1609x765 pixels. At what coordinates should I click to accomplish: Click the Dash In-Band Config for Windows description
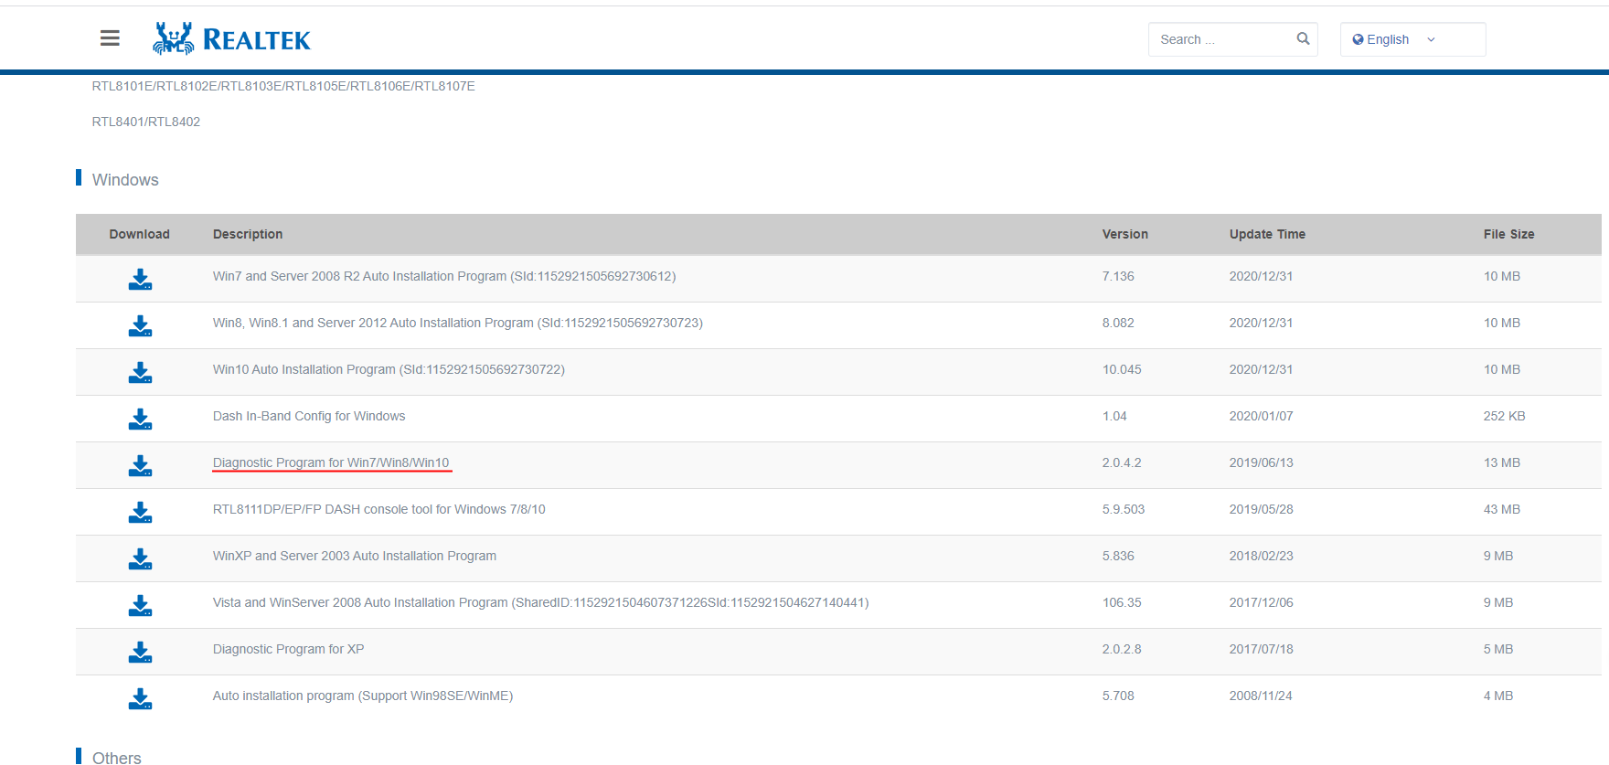coord(309,416)
